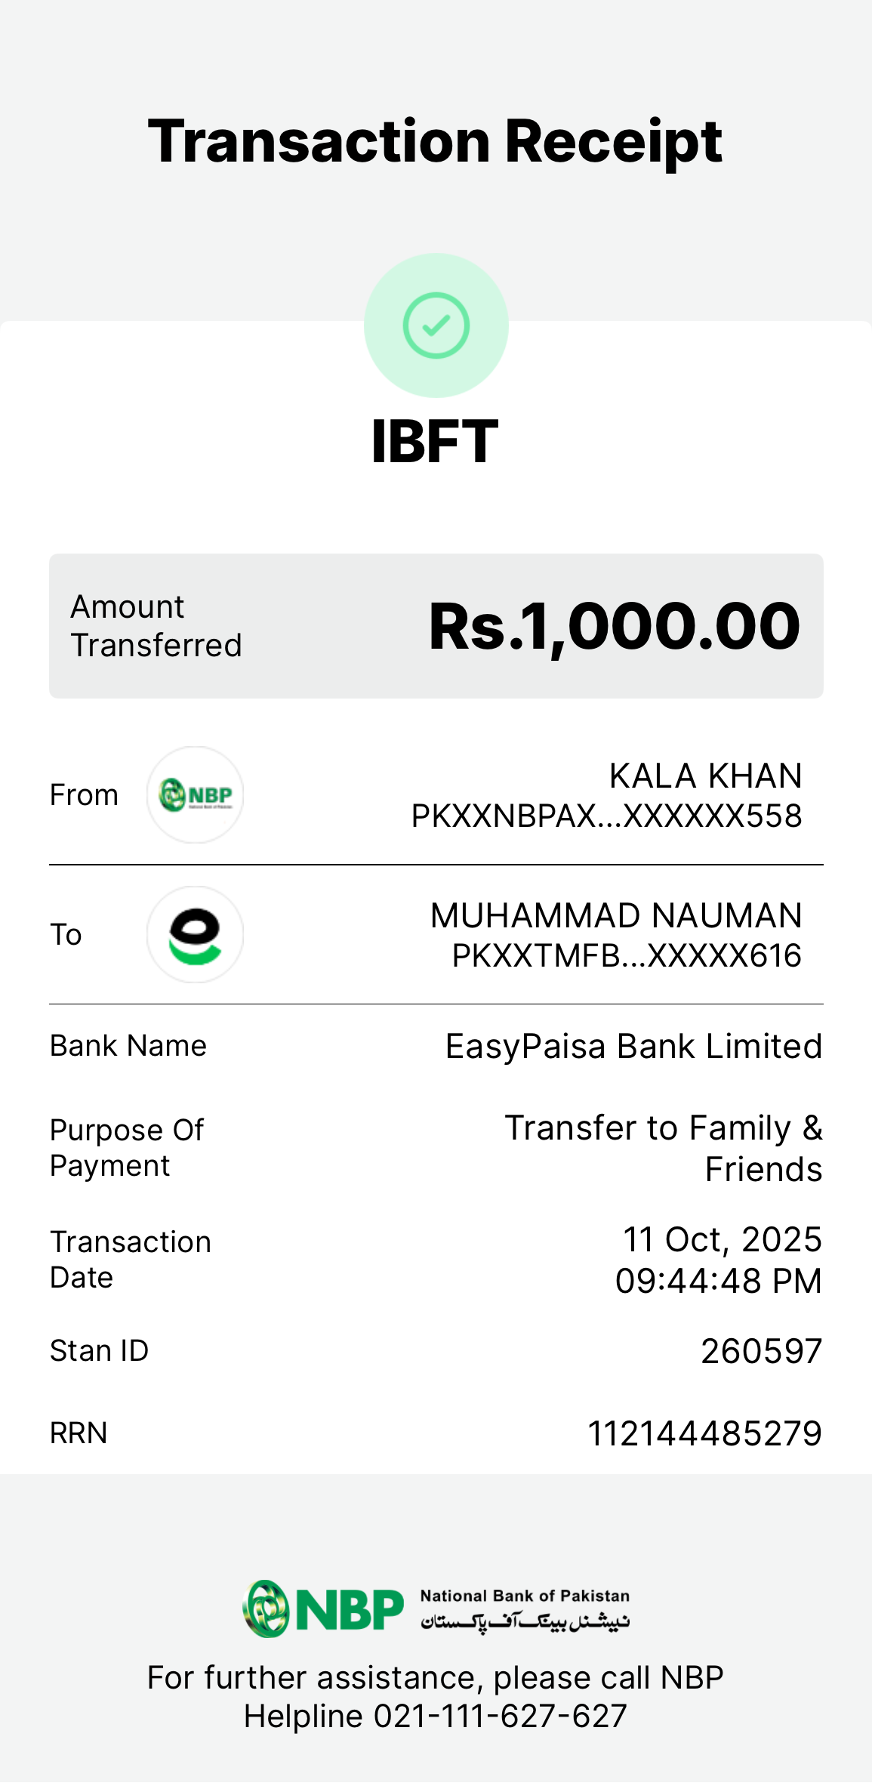Click the Urdu National Bank text in footer
This screenshot has height=1783, width=872.
[x=525, y=1621]
